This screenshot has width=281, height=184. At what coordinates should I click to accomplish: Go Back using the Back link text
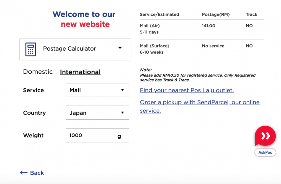click(37, 173)
